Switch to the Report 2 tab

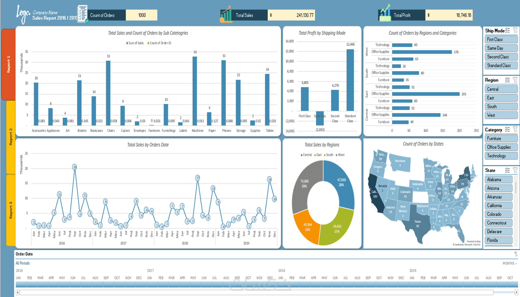(10, 137)
